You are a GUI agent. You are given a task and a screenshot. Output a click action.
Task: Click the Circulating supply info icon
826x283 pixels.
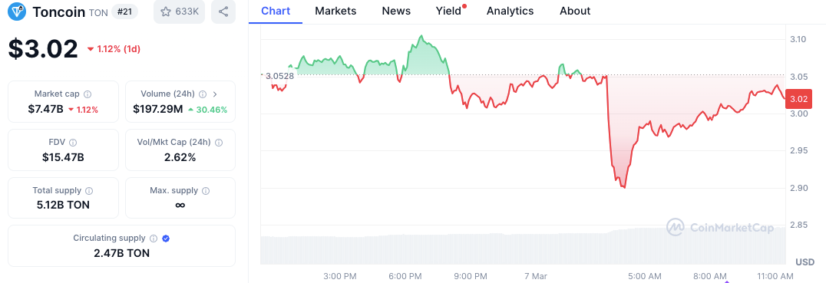[x=154, y=239]
